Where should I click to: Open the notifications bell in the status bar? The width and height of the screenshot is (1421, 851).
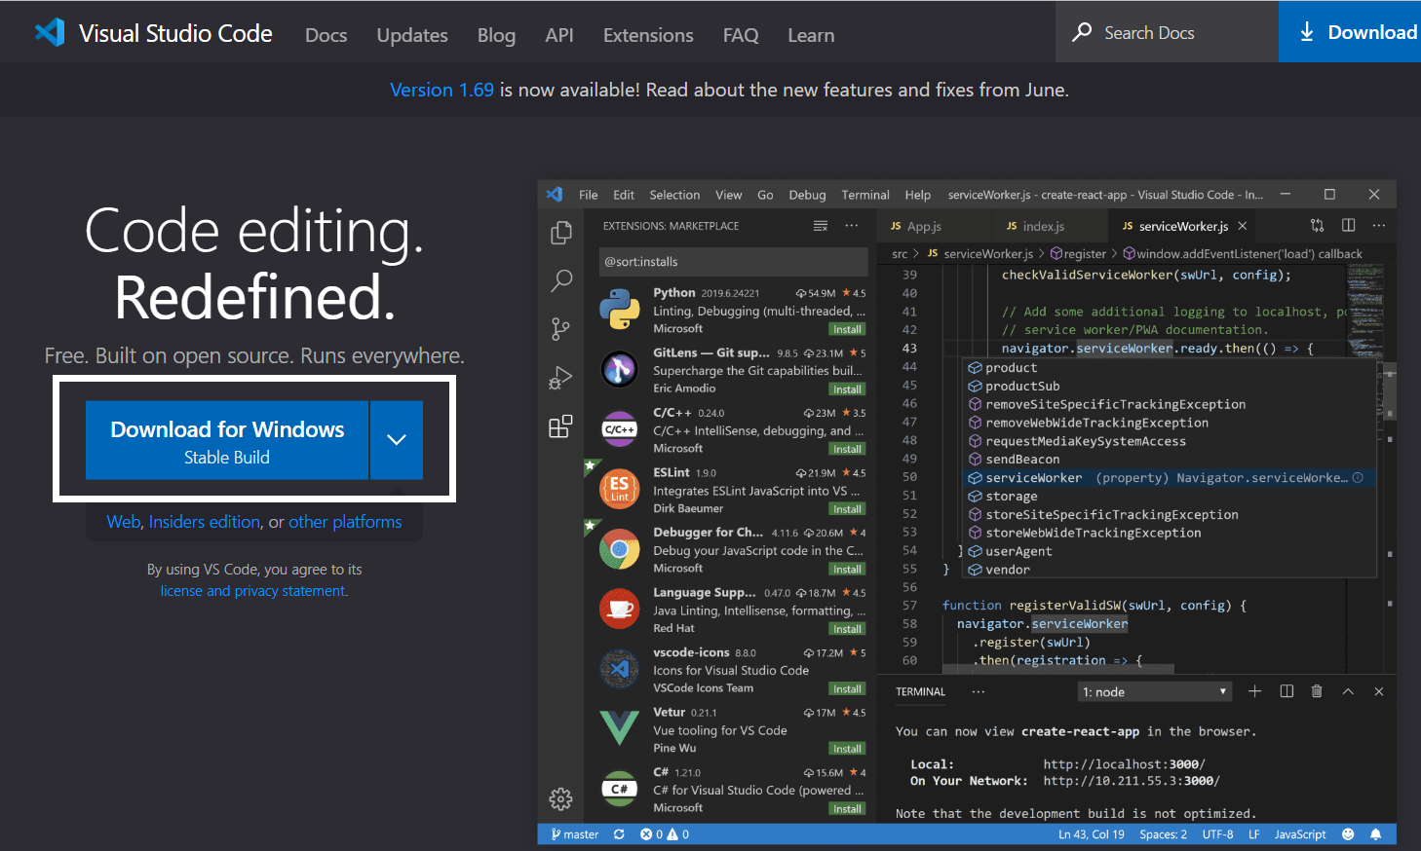pos(1375,833)
